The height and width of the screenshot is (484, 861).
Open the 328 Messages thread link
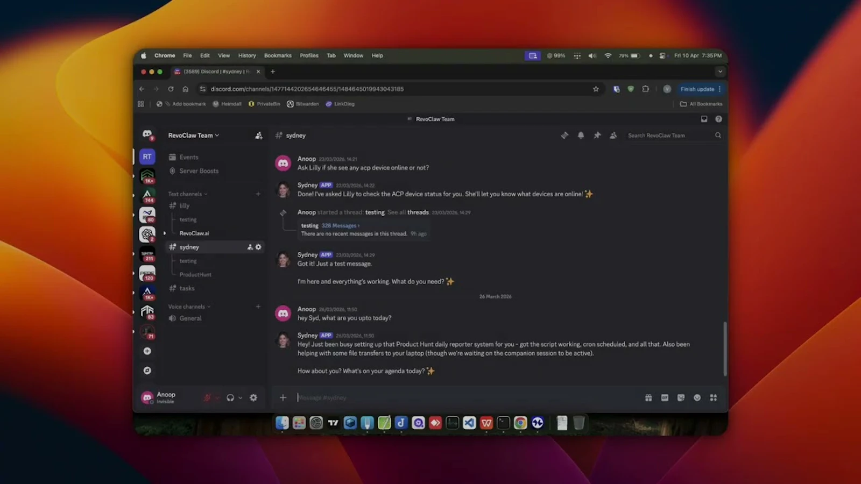click(x=340, y=226)
